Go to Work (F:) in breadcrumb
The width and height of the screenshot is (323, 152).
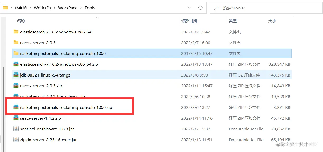[x=42, y=8]
